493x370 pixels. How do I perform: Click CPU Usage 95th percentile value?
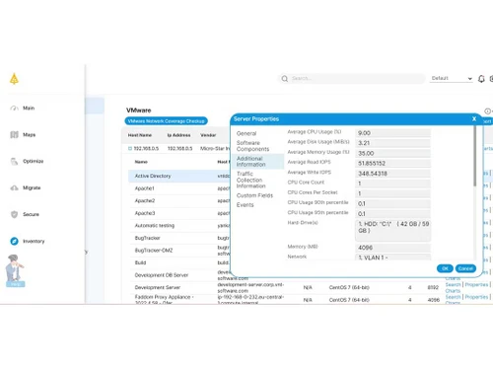pyautogui.click(x=392, y=214)
